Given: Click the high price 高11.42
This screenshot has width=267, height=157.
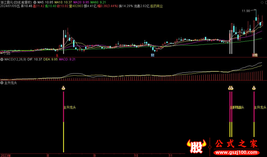Looking at the screenshot, I should point(39,6).
